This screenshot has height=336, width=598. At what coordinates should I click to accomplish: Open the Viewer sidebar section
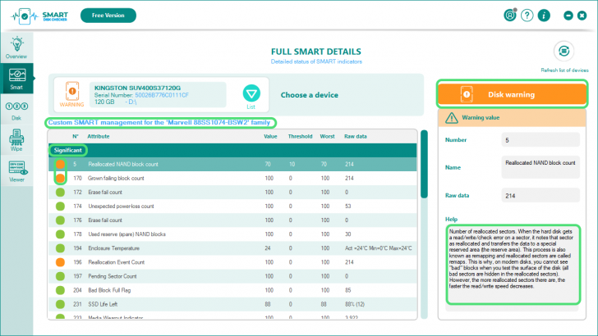[x=16, y=170]
